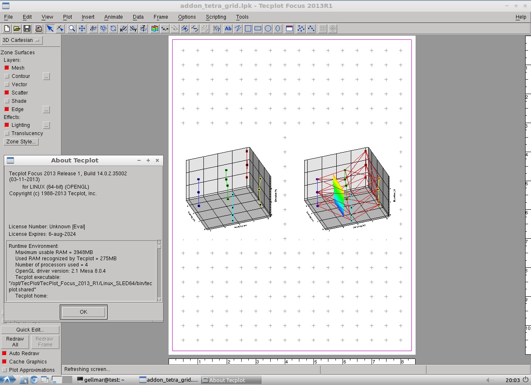Open the 3D Cartesian plot type dropdown
531x385 pixels.
coord(22,40)
